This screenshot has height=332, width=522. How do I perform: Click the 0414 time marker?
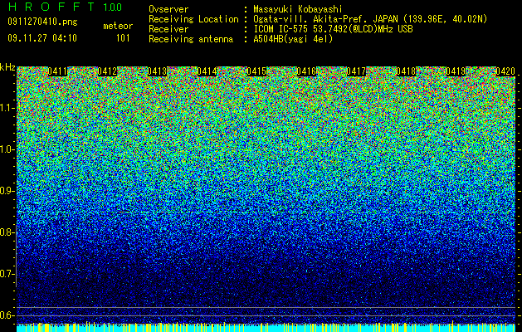207,71
